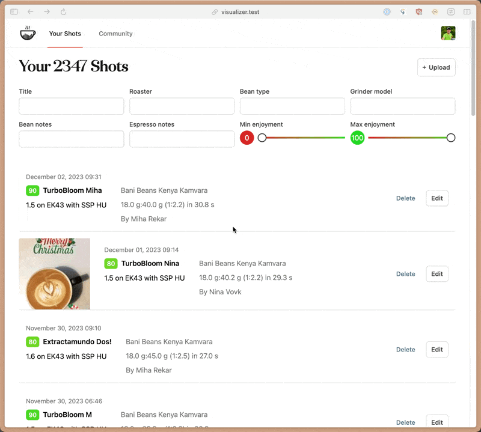The width and height of the screenshot is (481, 432).
Task: Click the Max enjoyment slider handle
Action: 451,138
